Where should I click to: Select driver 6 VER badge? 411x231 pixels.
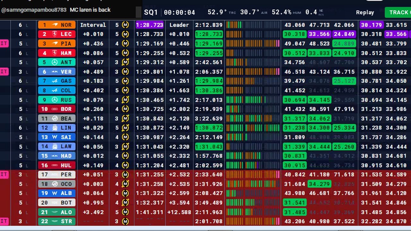(57, 72)
